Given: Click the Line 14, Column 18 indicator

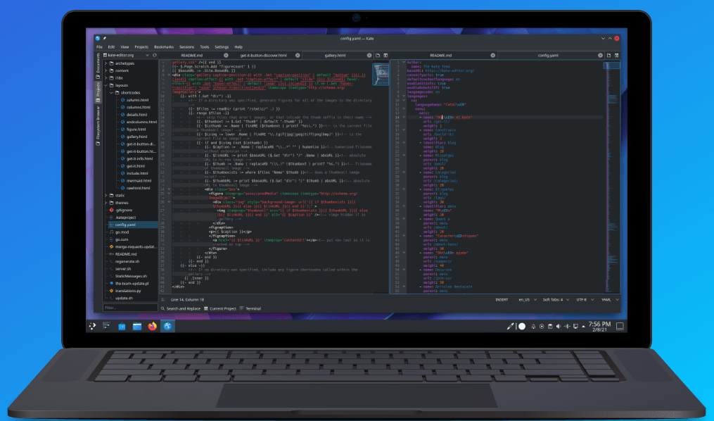Looking at the screenshot, I should [x=188, y=300].
